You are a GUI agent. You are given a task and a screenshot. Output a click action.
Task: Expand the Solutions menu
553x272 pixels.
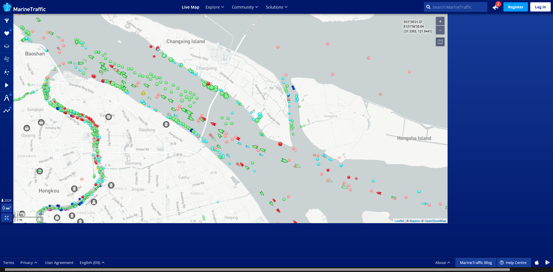276,7
